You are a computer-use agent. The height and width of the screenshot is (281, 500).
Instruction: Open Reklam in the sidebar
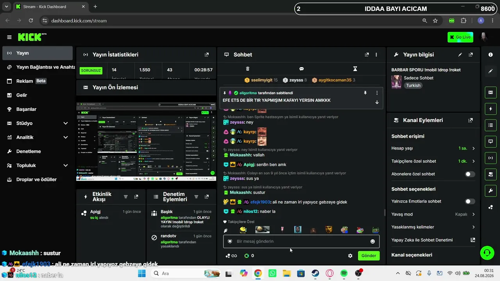click(x=37, y=81)
